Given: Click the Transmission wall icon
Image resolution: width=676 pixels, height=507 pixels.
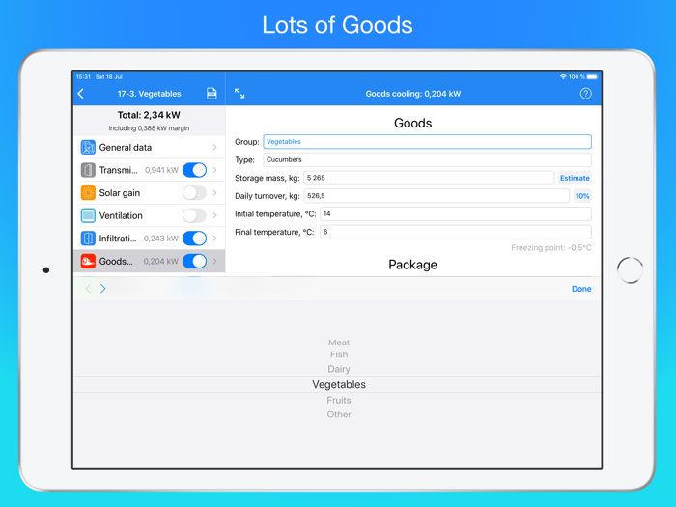Looking at the screenshot, I should (x=88, y=170).
